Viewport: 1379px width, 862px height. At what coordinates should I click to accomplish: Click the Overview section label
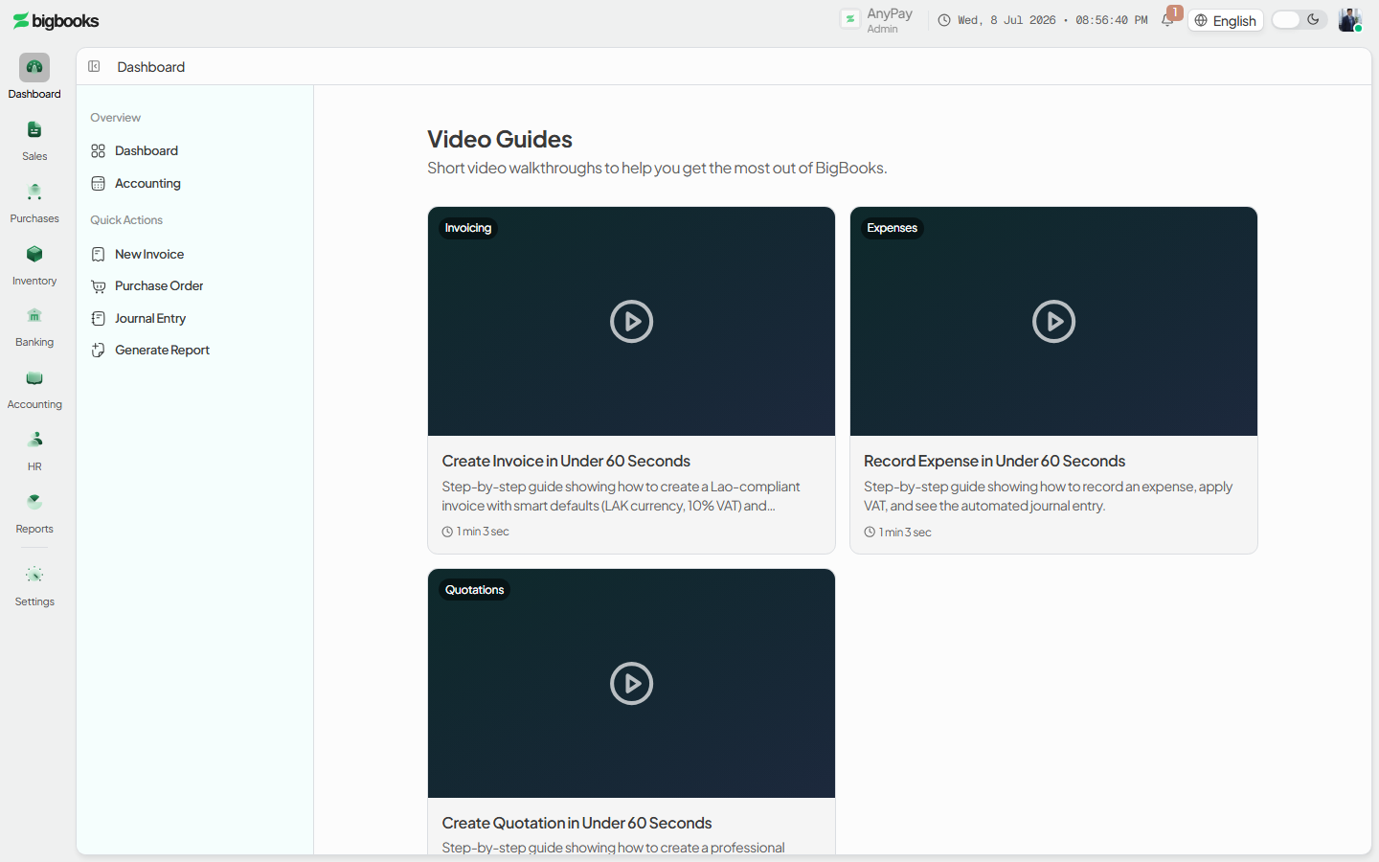[116, 118]
